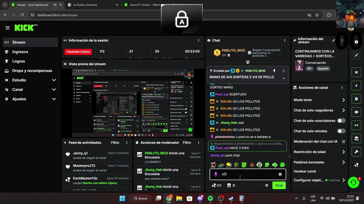Viewport: 364px width, 204px height.
Task: Click the 18+ tag
Action: click(309, 69)
